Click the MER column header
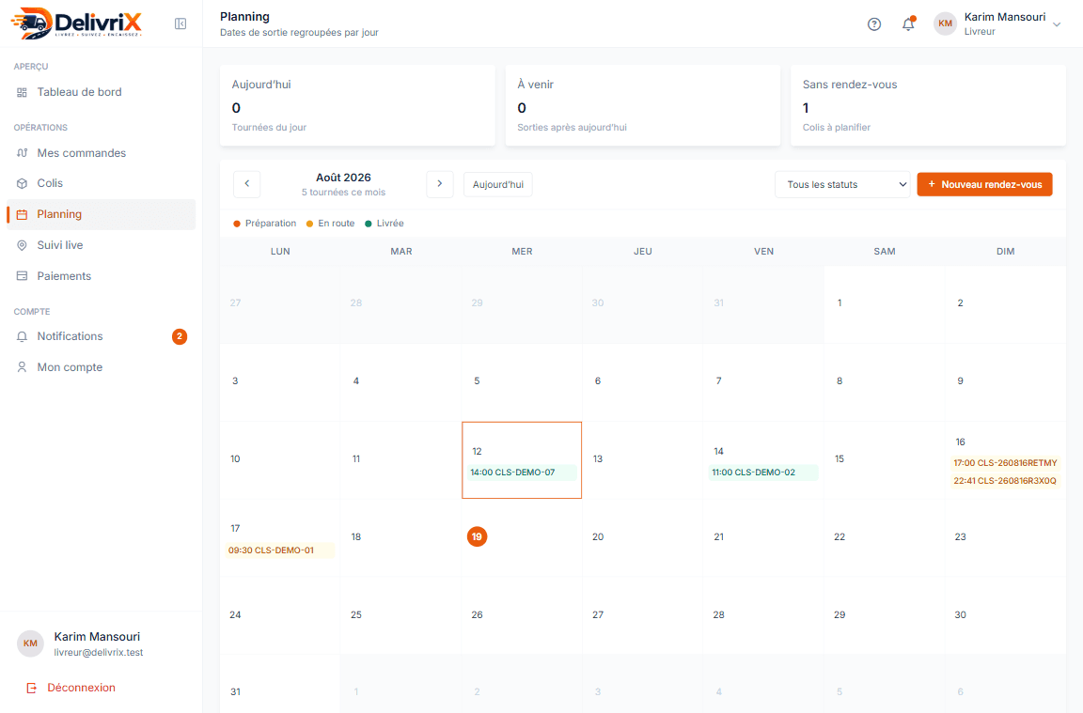 tap(522, 252)
